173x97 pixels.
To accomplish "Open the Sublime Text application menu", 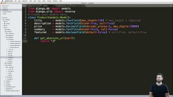I will click(9, 1).
